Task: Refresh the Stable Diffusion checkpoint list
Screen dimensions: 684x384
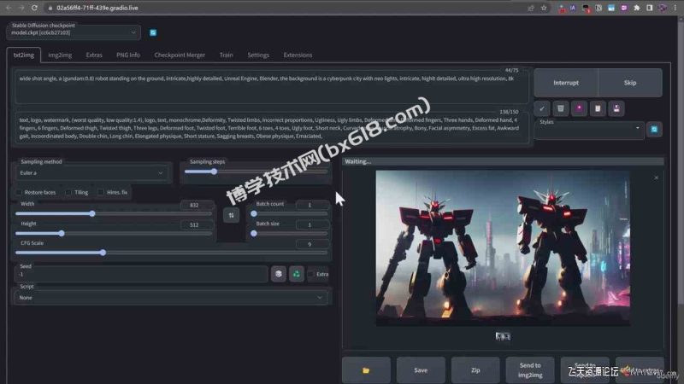Action: tap(153, 32)
